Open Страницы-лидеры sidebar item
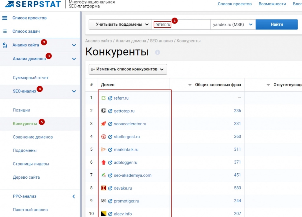This screenshot has height=217, width=302. click(x=31, y=164)
